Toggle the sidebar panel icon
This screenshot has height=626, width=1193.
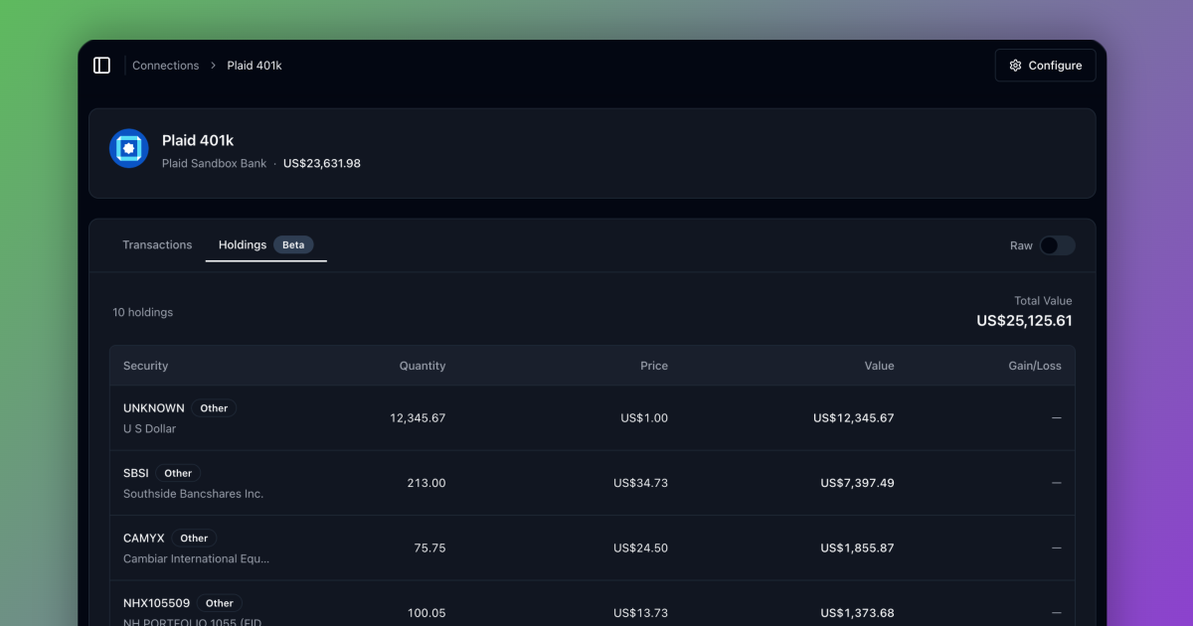tap(101, 66)
